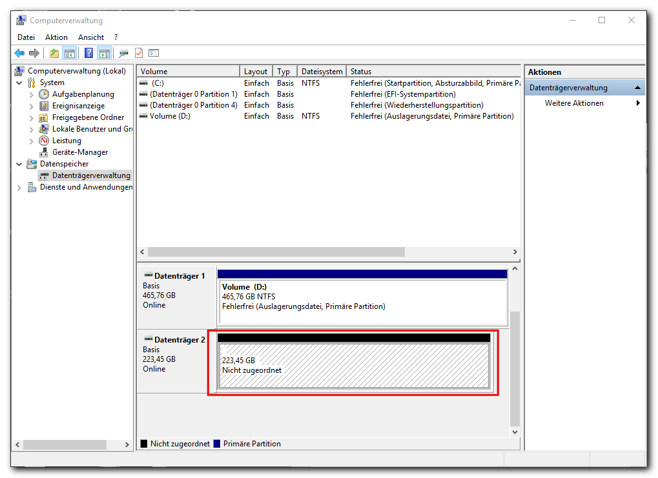Click left arrow of tree pane scrollbar
Screen dimensions: 658x478
(x=17, y=444)
